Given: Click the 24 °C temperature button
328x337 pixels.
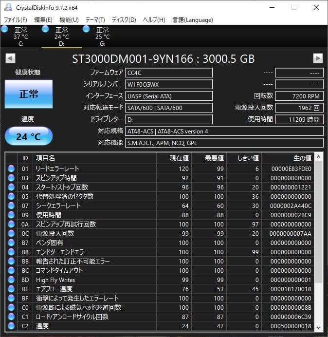Looking at the screenshot, I should click(x=29, y=136).
